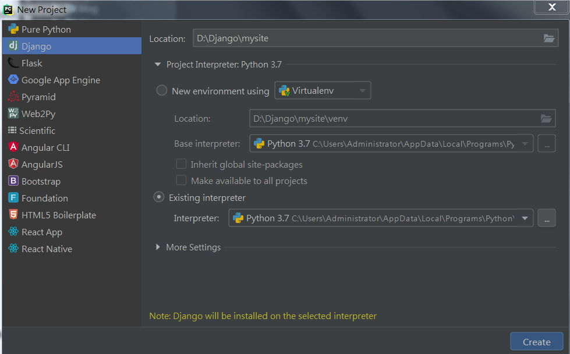
Task: Click the project Location input field
Action: pos(376,38)
